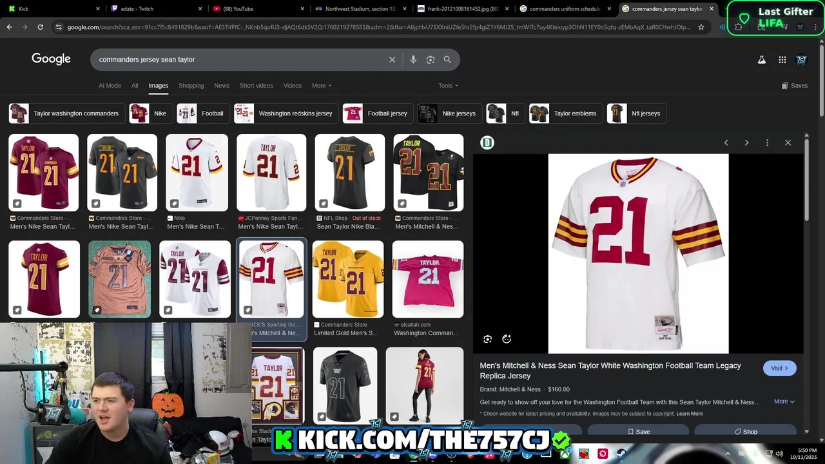This screenshot has height=464, width=825.
Task: Open the pink Taylor 21 jersey thumbnail
Action: (x=428, y=279)
